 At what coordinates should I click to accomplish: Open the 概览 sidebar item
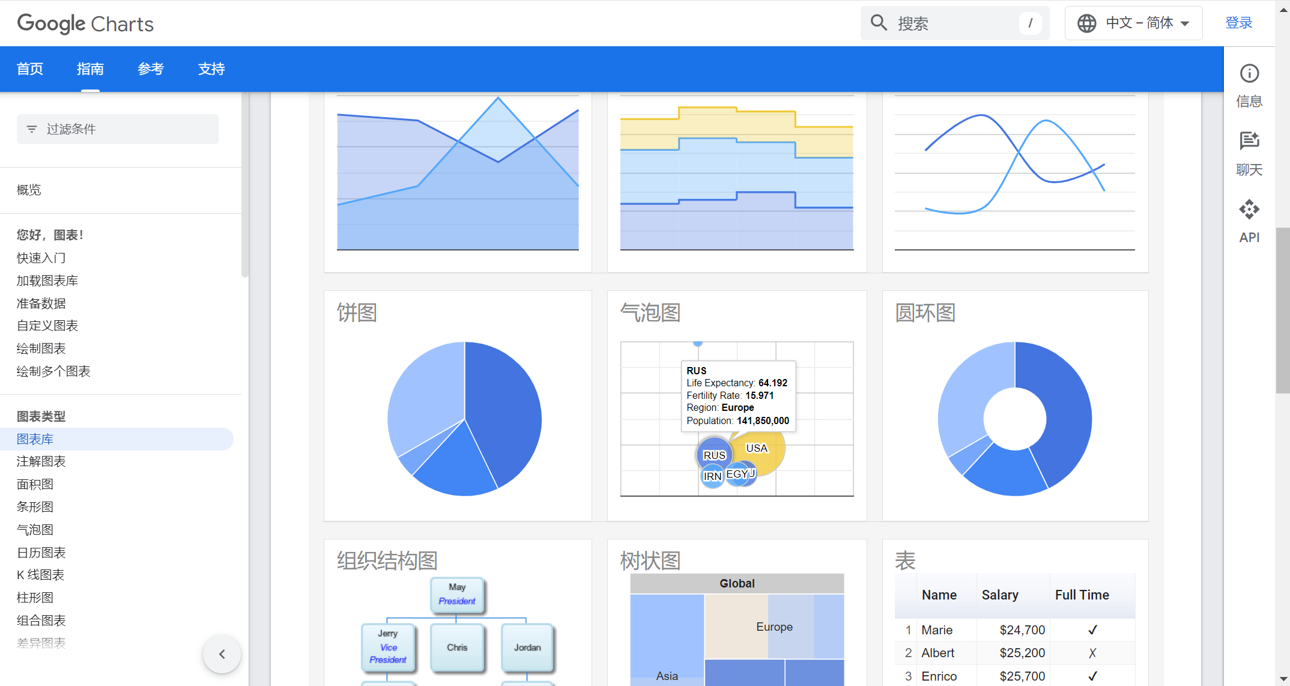coord(29,190)
